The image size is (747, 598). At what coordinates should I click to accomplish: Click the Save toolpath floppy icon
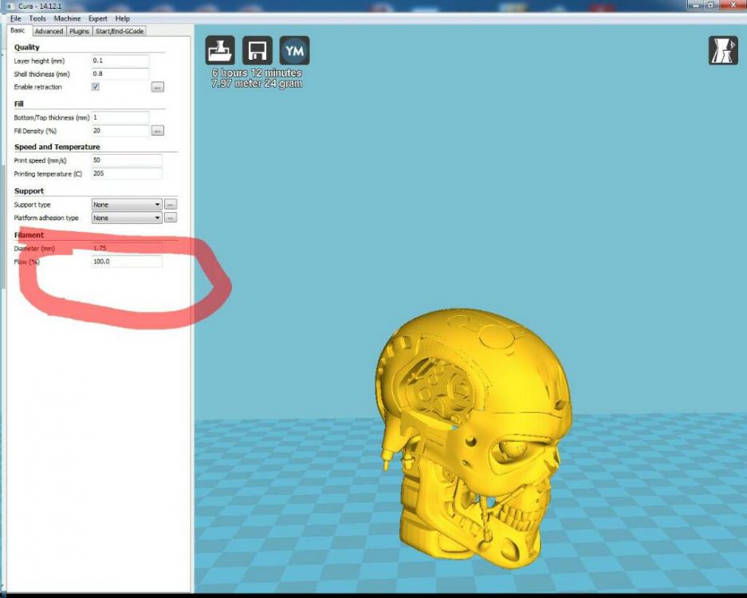[258, 50]
